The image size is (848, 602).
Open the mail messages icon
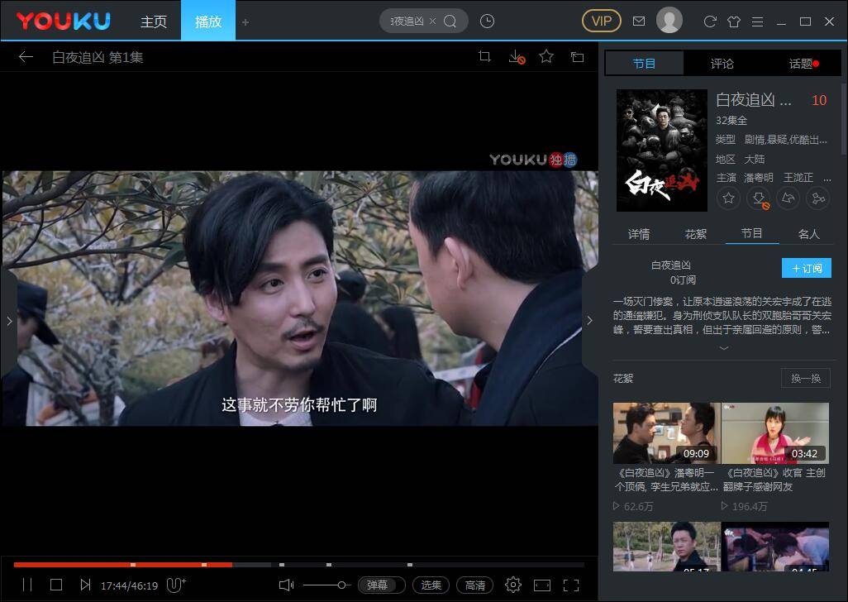(639, 21)
